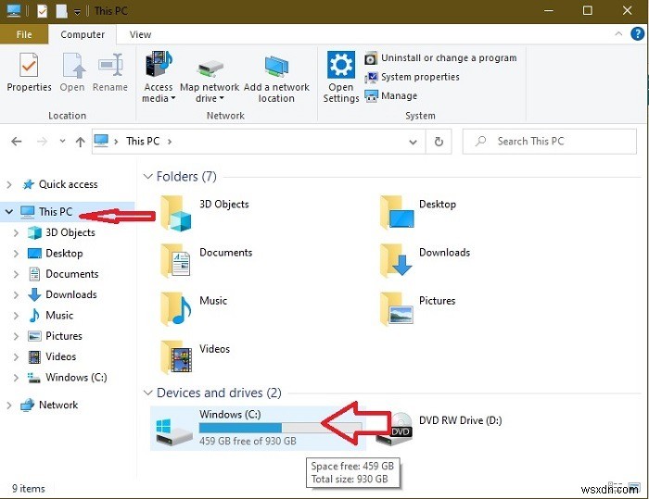Click the C: drive usage bar

280,428
